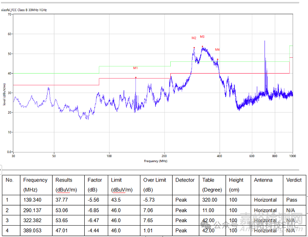This screenshot has height=237, width=308.
Task: Click the Frequency column header in table
Action: pyautogui.click(x=35, y=180)
